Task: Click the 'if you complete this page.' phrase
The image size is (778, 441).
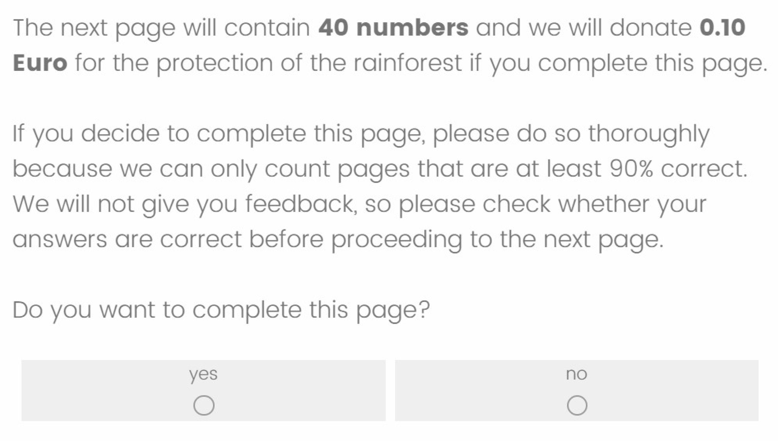Action: [x=618, y=63]
